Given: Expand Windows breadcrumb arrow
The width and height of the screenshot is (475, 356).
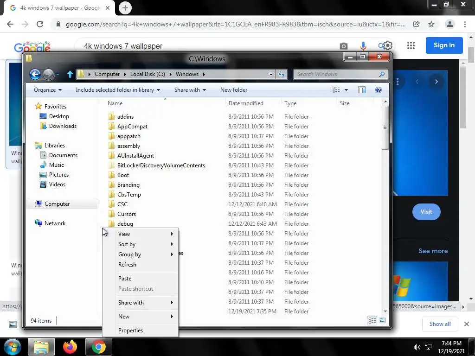Looking at the screenshot, I should pyautogui.click(x=204, y=74).
